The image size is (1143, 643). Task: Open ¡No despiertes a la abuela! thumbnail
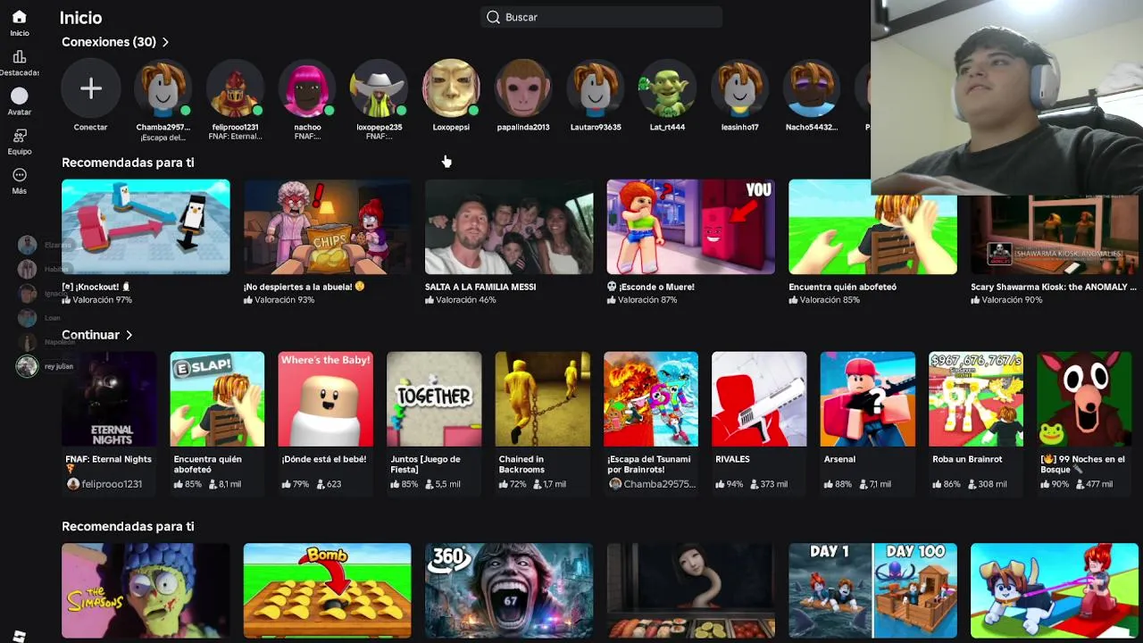(328, 227)
